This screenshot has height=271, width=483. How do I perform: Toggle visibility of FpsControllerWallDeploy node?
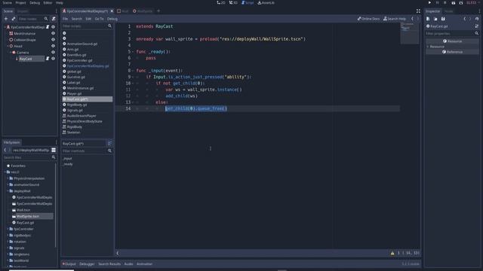click(53, 27)
